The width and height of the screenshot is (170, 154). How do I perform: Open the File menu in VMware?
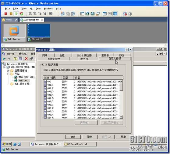pyautogui.click(x=7, y=9)
